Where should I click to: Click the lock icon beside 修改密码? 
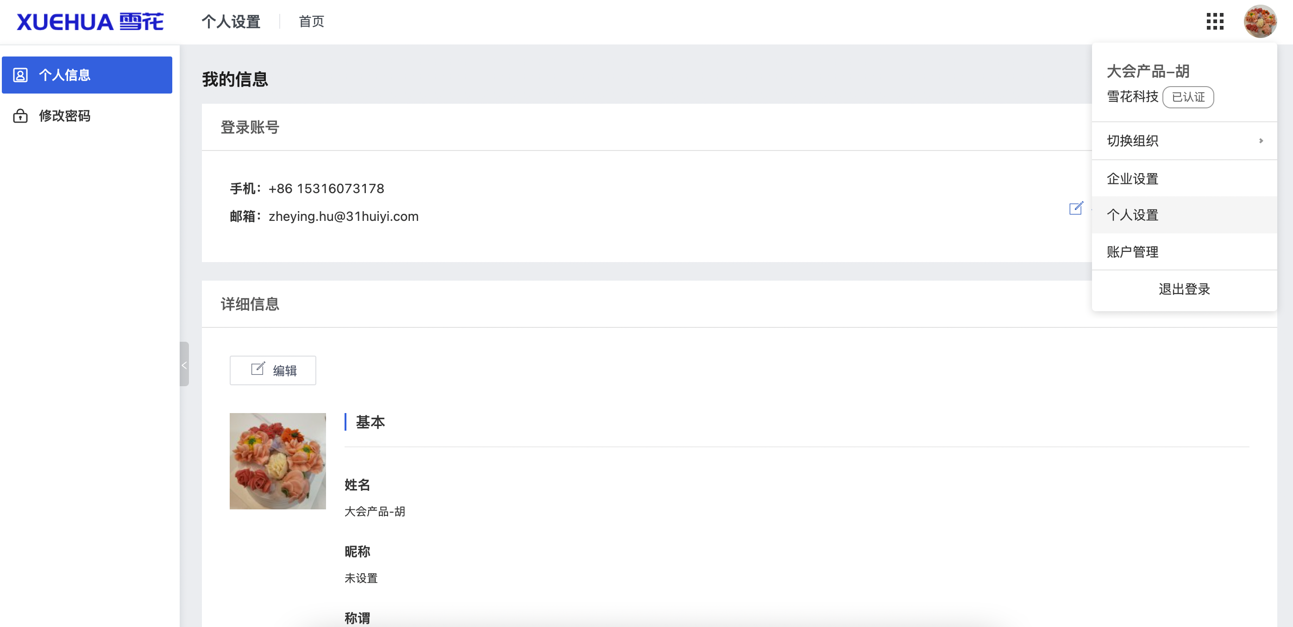20,116
